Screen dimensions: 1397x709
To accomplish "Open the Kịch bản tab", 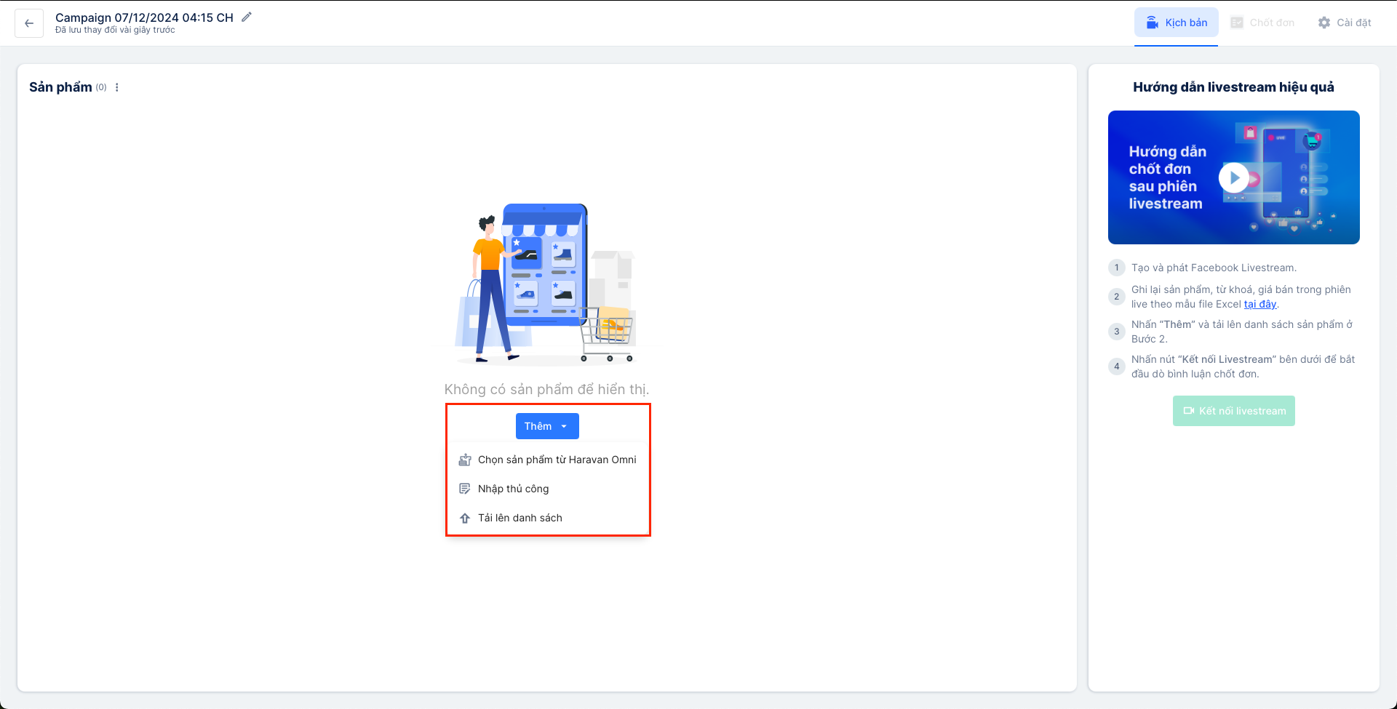I will [1176, 23].
